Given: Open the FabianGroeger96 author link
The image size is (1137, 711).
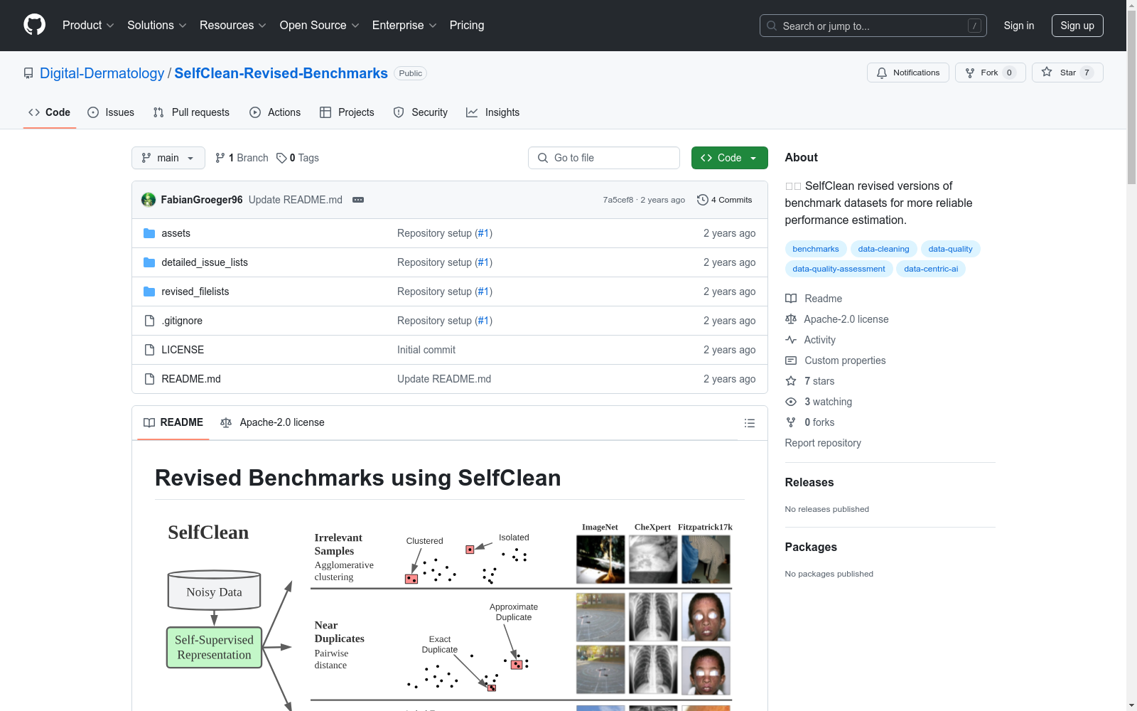Looking at the screenshot, I should (x=202, y=200).
